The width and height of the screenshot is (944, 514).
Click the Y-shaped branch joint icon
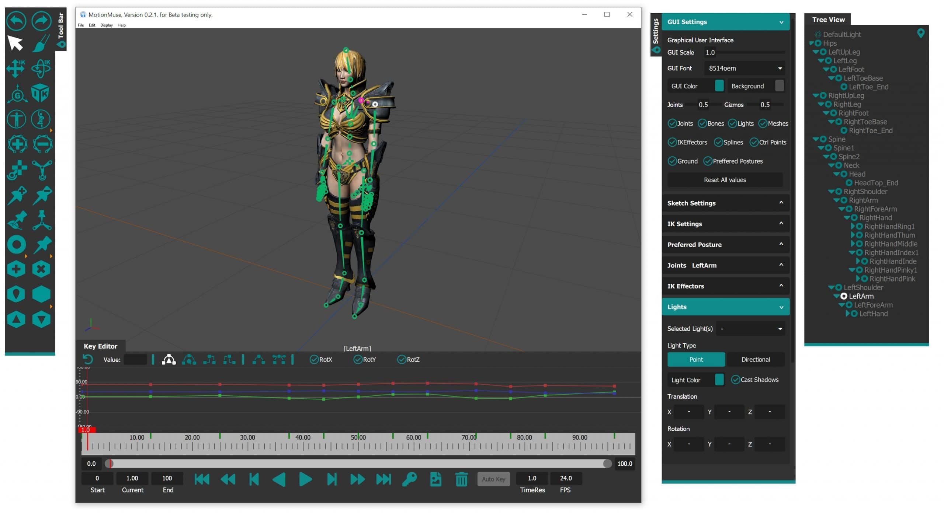click(x=42, y=170)
